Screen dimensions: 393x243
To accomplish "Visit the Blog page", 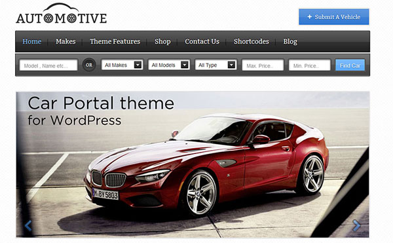I will pos(290,41).
